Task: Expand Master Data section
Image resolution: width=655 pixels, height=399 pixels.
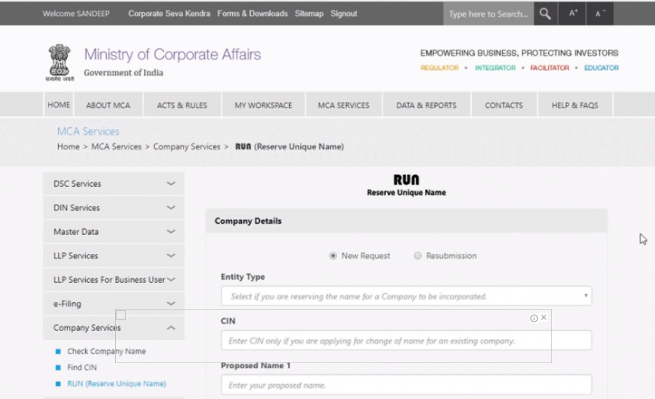Action: (114, 231)
